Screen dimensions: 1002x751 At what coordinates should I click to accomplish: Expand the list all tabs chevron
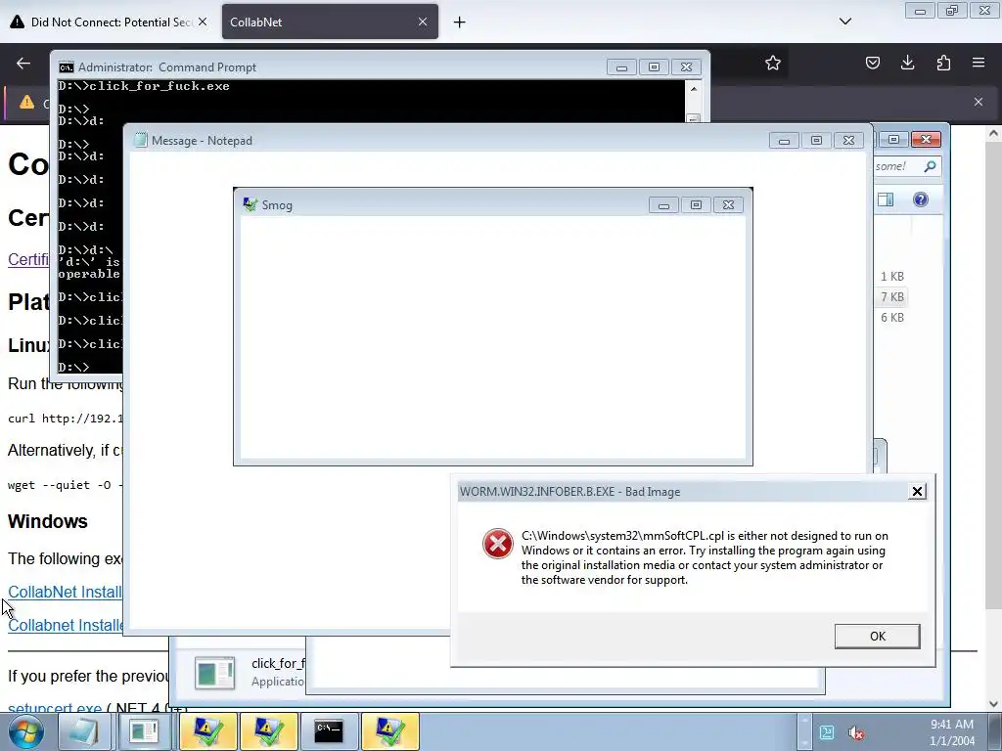(x=844, y=22)
